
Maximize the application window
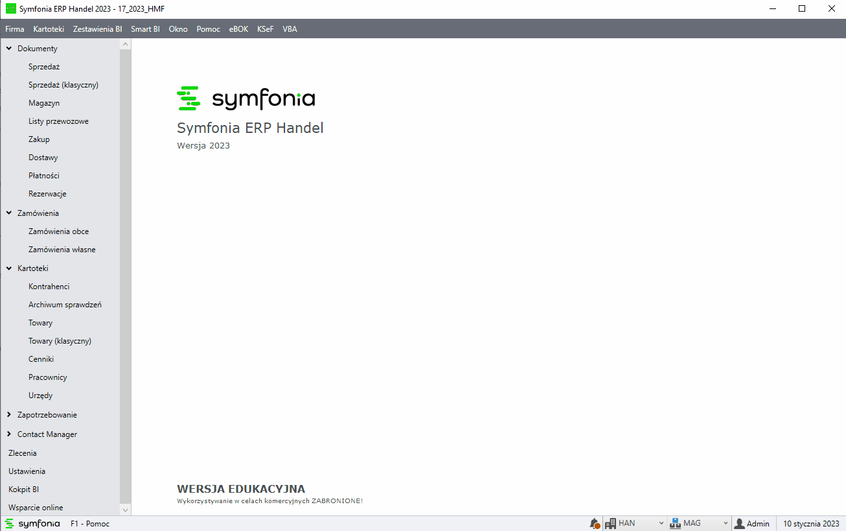[802, 9]
